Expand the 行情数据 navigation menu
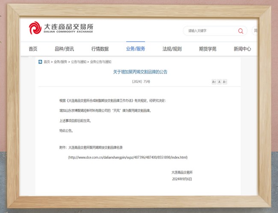The height and width of the screenshot is (213, 278). point(100,49)
